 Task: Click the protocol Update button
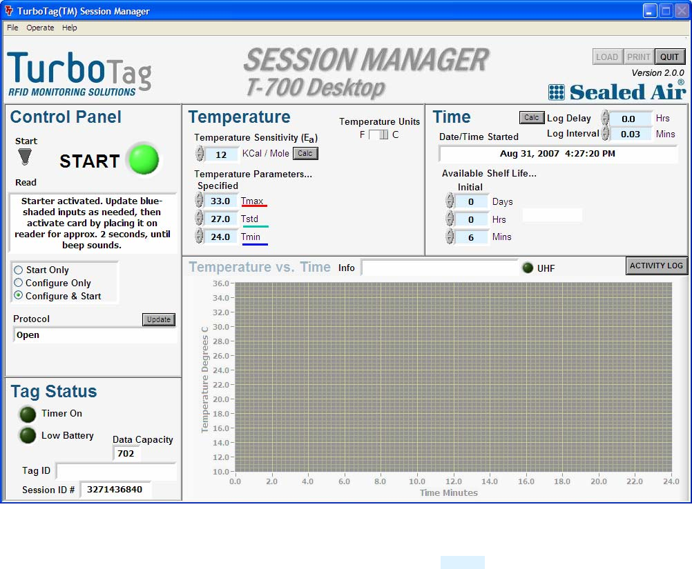pos(158,319)
